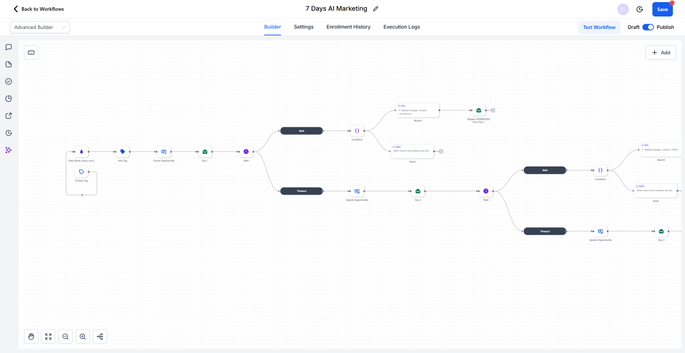This screenshot has height=353, width=685.
Task: Select the Drip Mode node
Action: 82,152
